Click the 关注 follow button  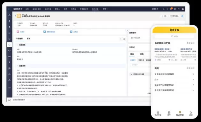(x=164, y=16)
